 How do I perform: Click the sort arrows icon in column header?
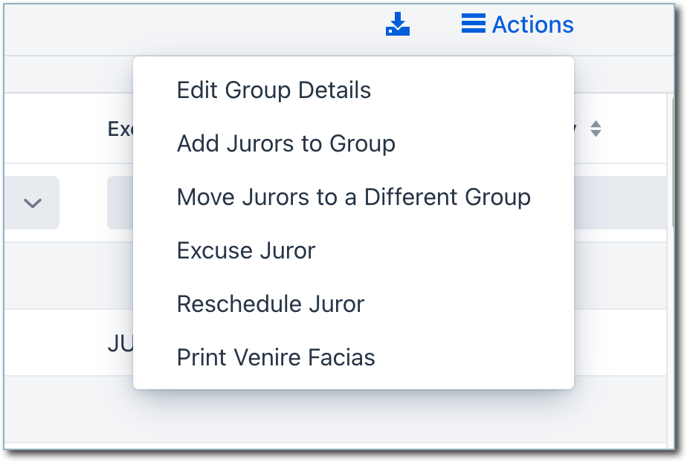click(x=595, y=128)
